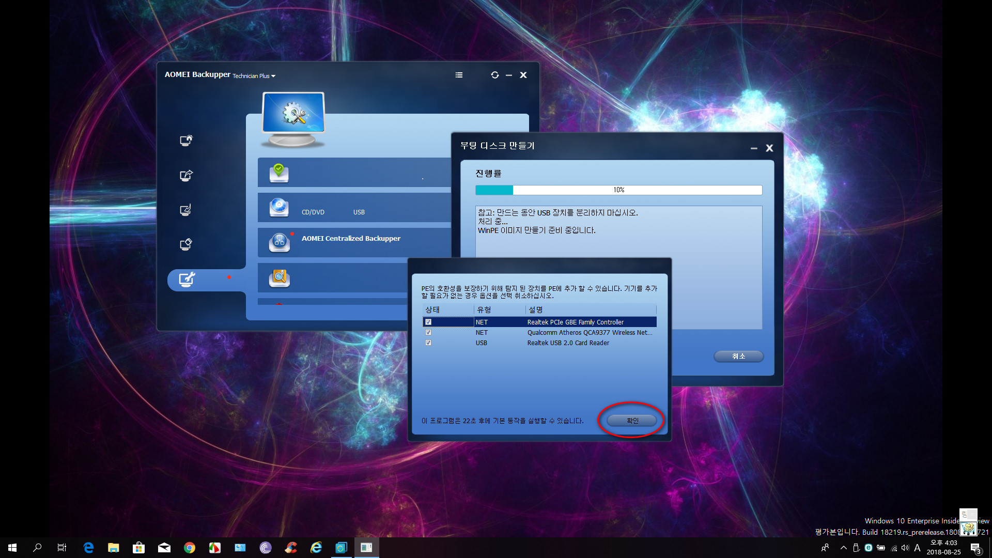
Task: Launch Google Chrome from taskbar
Action: pos(190,548)
